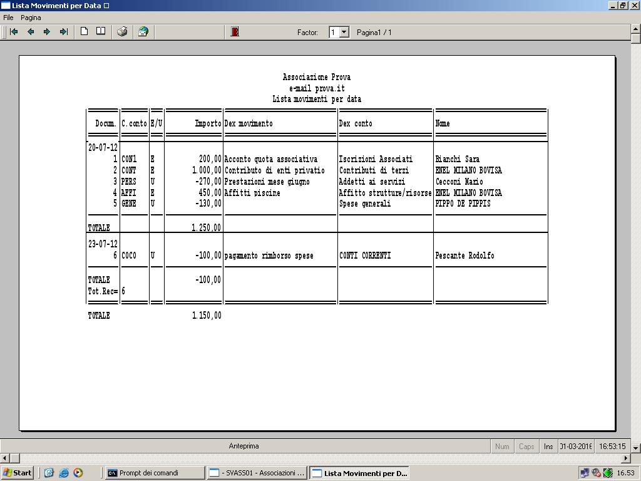Open the Pagina menu
641x481 pixels.
(31, 18)
